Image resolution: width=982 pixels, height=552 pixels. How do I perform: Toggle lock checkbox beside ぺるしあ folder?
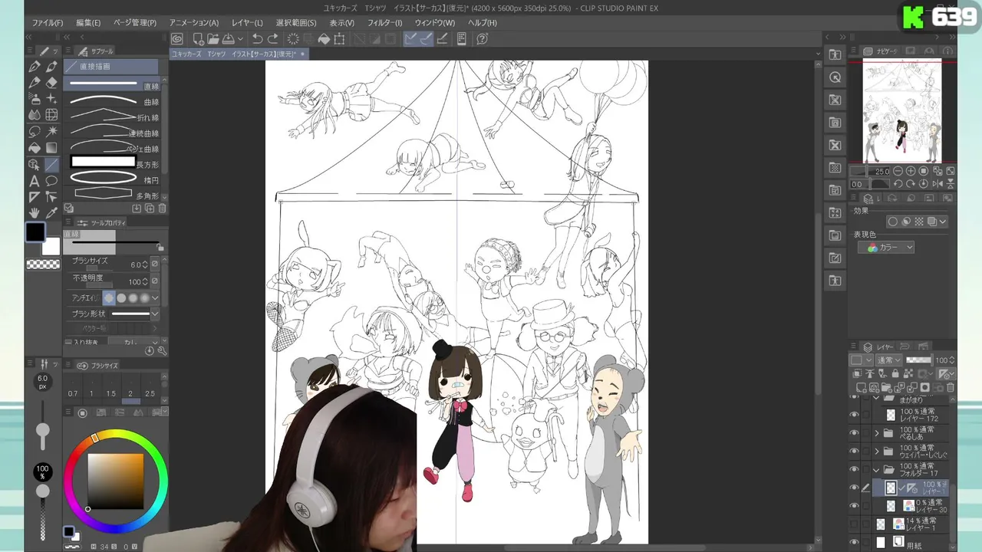866,433
